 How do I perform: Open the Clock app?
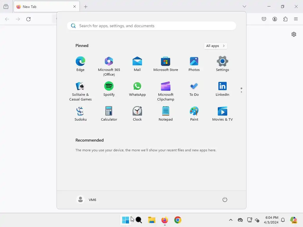(x=137, y=114)
